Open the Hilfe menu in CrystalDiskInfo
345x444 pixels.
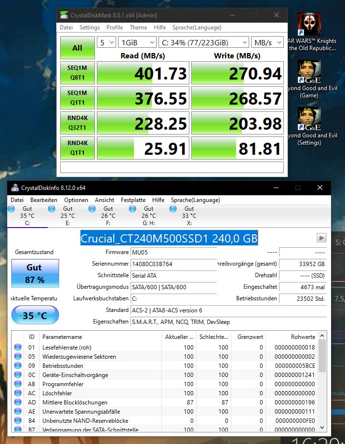pos(158,200)
